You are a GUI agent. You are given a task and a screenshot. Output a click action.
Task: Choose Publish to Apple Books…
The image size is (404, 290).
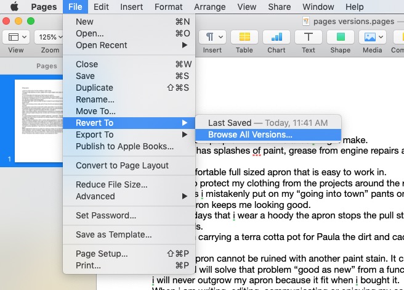[x=129, y=146]
